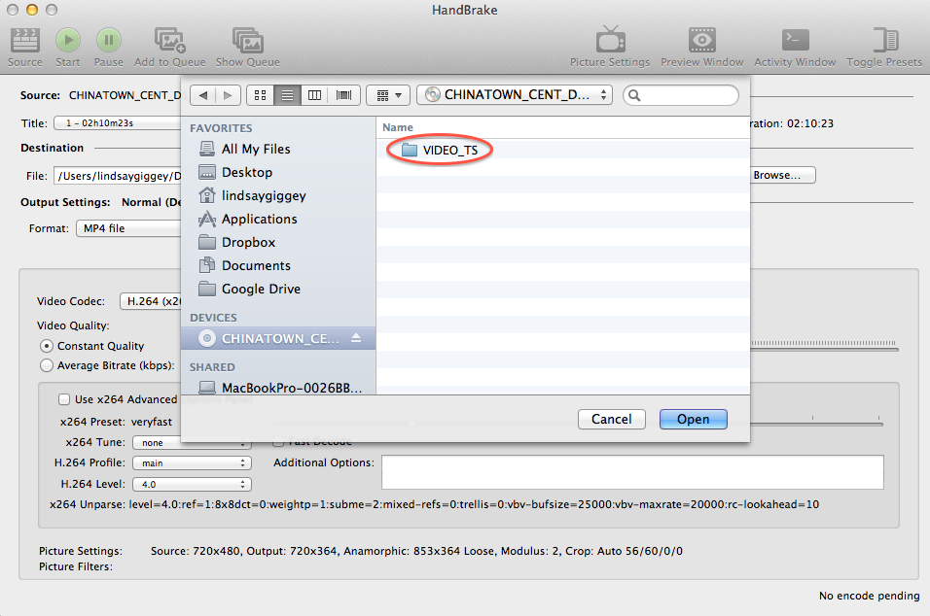930x616 pixels.
Task: Select MacBookPro-0026BB shared computer
Action: pos(280,388)
